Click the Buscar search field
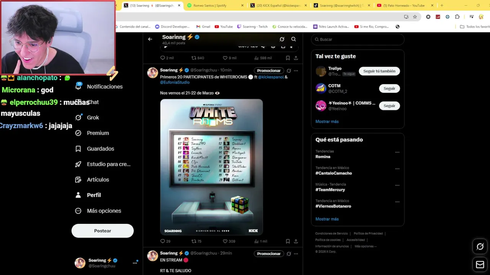 click(358, 39)
